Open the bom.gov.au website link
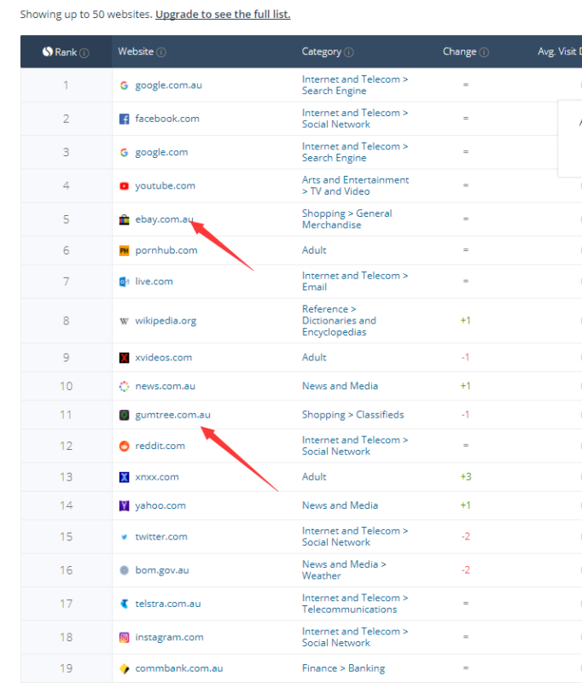 pos(162,570)
